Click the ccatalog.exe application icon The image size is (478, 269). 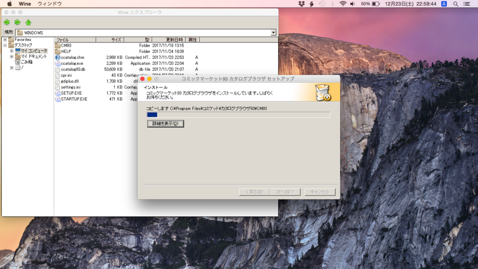(57, 64)
